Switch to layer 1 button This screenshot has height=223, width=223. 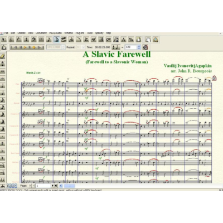8,186
